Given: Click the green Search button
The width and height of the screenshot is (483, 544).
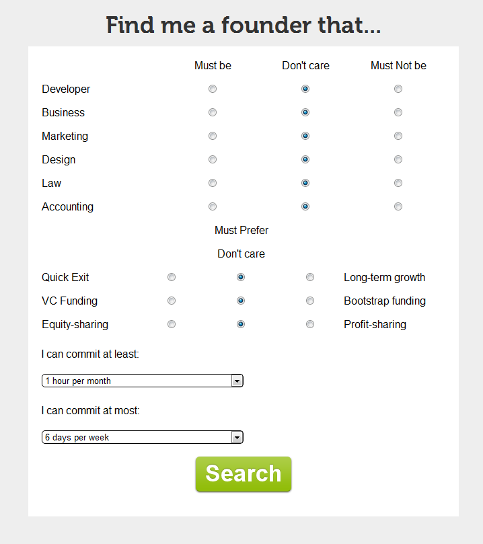Looking at the screenshot, I should 244,474.
